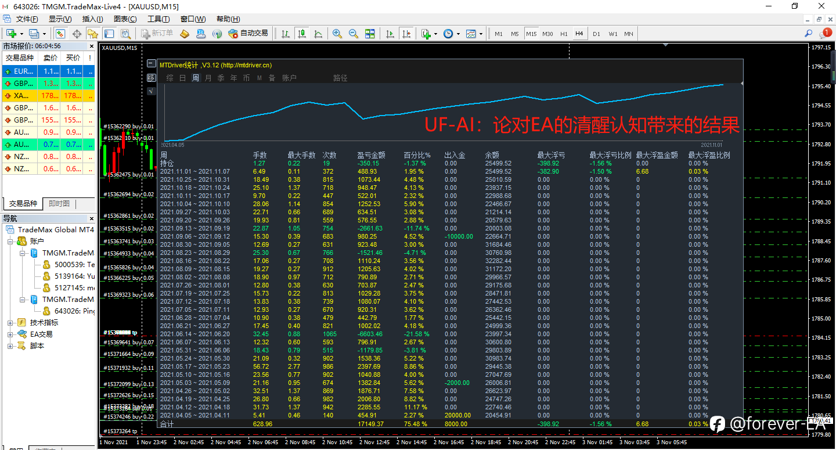This screenshot has height=450, width=836.
Task: Select the 月 period in MTDriver panel
Action: click(x=208, y=78)
